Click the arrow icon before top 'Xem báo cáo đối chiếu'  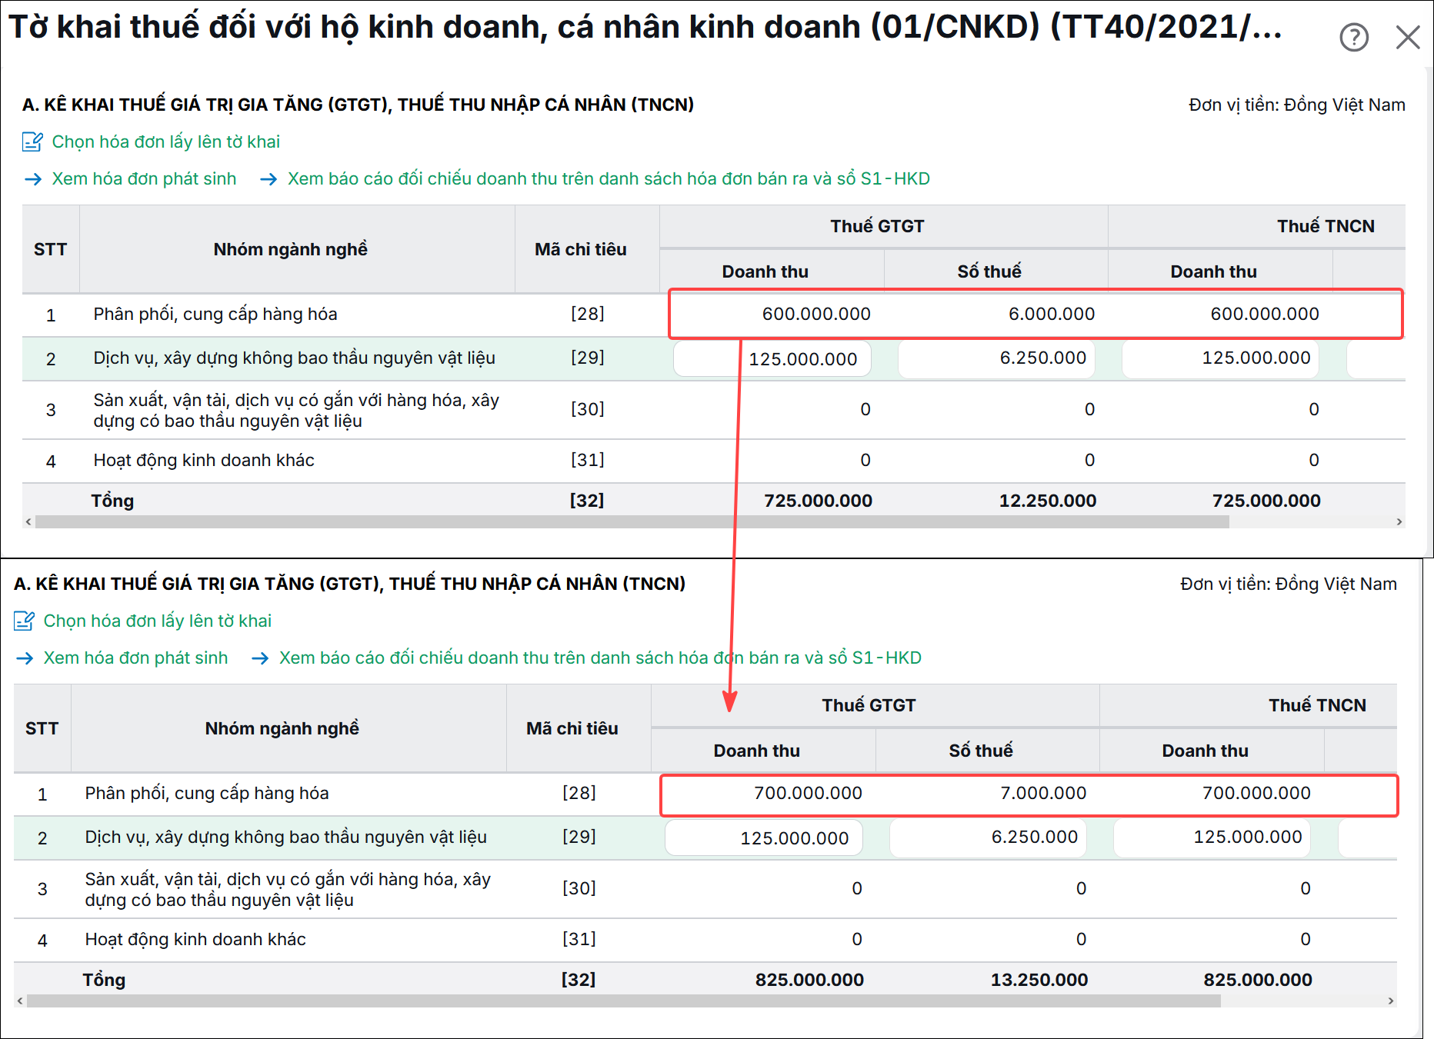tap(268, 179)
